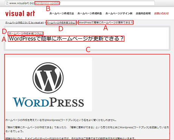Open ホームページ作成料金 menu item

pyautogui.click(x=90, y=13)
